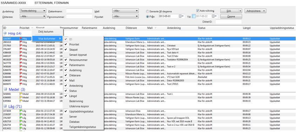Click the red flag in row 5427778
Screen dimensions: 296x132
[x=21, y=63]
